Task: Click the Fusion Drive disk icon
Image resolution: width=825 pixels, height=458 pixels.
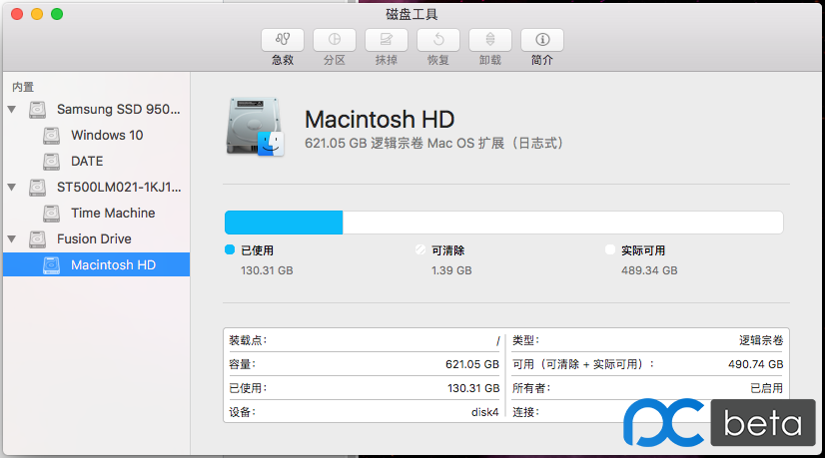Action: (37, 238)
